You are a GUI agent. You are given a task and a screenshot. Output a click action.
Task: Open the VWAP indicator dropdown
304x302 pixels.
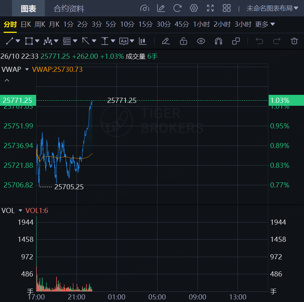point(27,69)
